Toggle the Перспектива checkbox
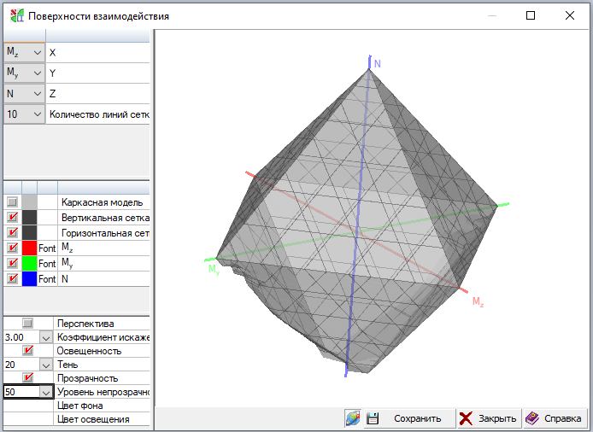This screenshot has height=432, width=593. tap(27, 324)
